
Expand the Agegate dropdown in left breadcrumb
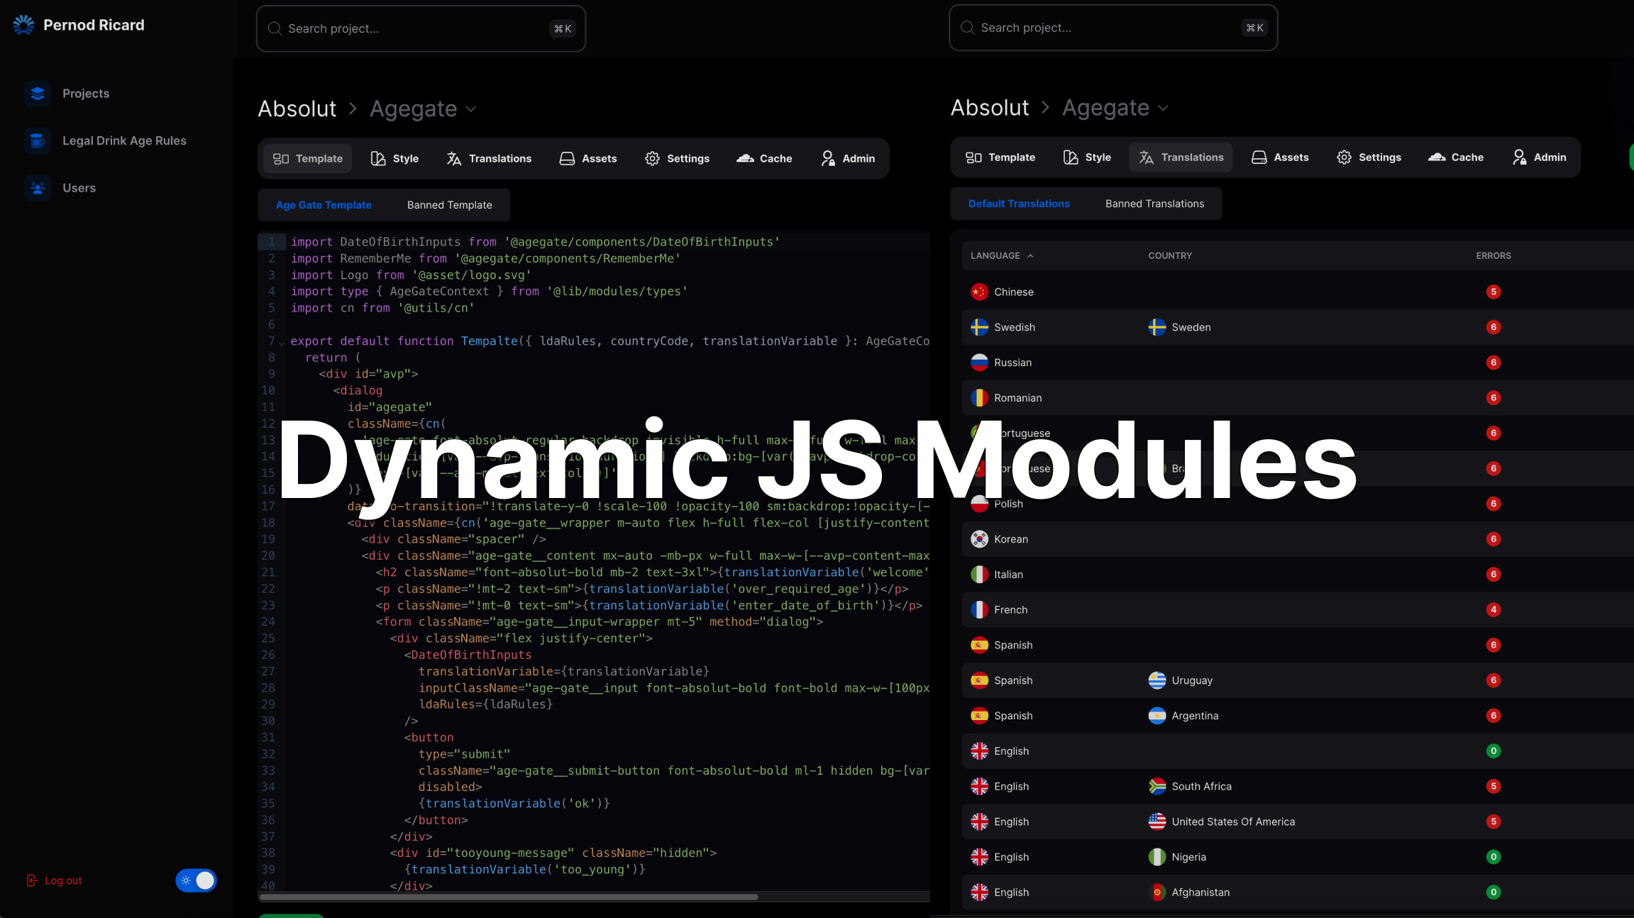tap(471, 109)
